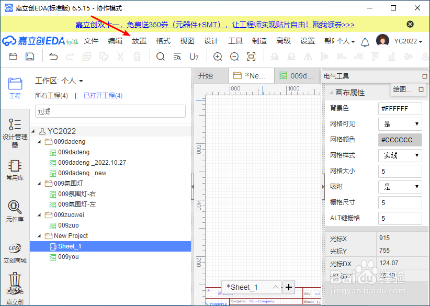Open the 设计管理器 sidebar panel
Screen dimensions: 430x306
coord(15,133)
